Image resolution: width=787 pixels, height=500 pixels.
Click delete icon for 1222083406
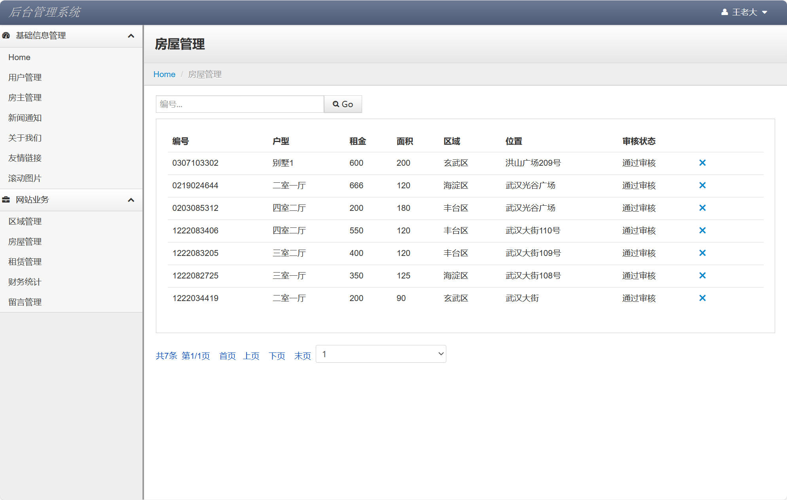coord(702,231)
